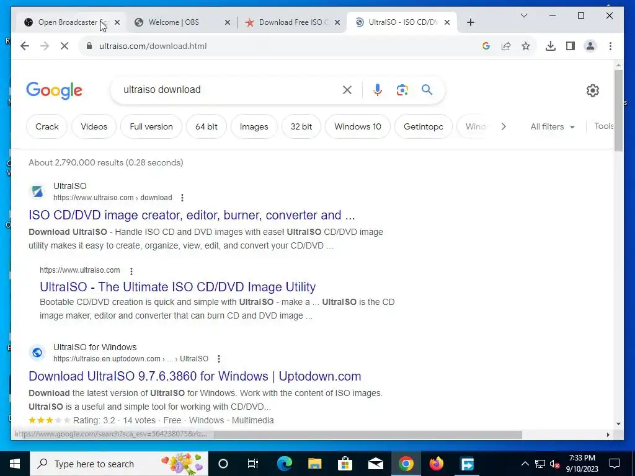The image size is (635, 476).
Task: Clear the Google search box text
Action: 347,90
